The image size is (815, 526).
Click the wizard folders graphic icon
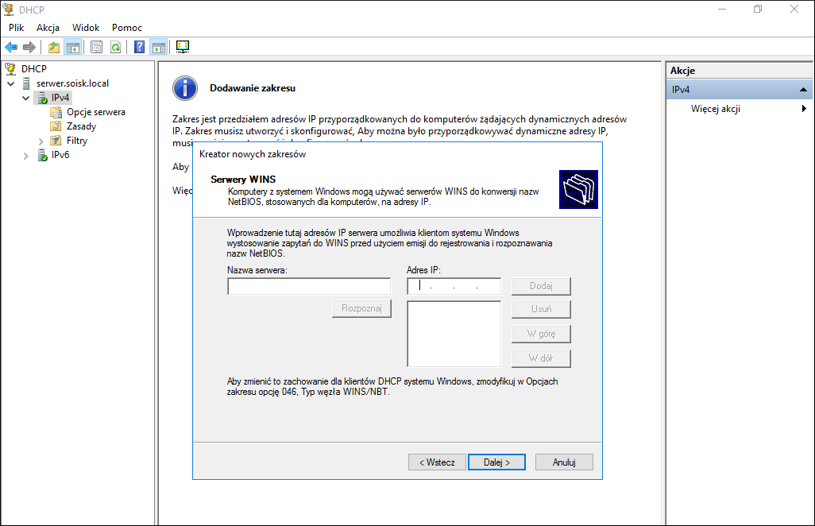pyautogui.click(x=578, y=189)
